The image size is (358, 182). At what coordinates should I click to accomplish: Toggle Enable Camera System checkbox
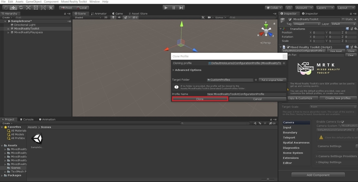(x=343, y=122)
